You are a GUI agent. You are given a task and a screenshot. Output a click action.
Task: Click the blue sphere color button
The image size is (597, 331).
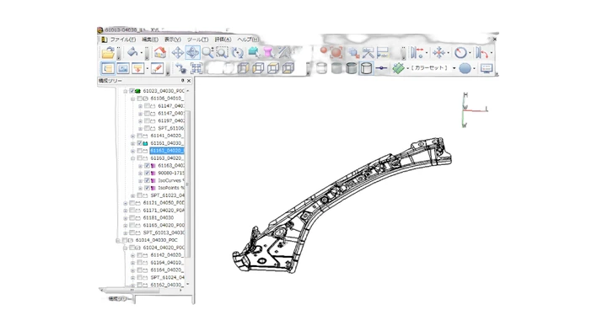click(x=465, y=68)
